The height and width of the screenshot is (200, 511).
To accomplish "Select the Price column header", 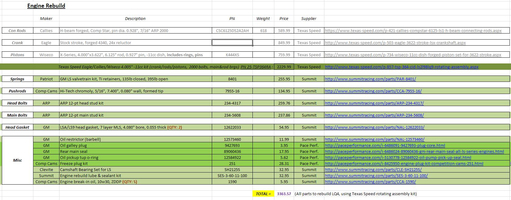I will [284, 18].
